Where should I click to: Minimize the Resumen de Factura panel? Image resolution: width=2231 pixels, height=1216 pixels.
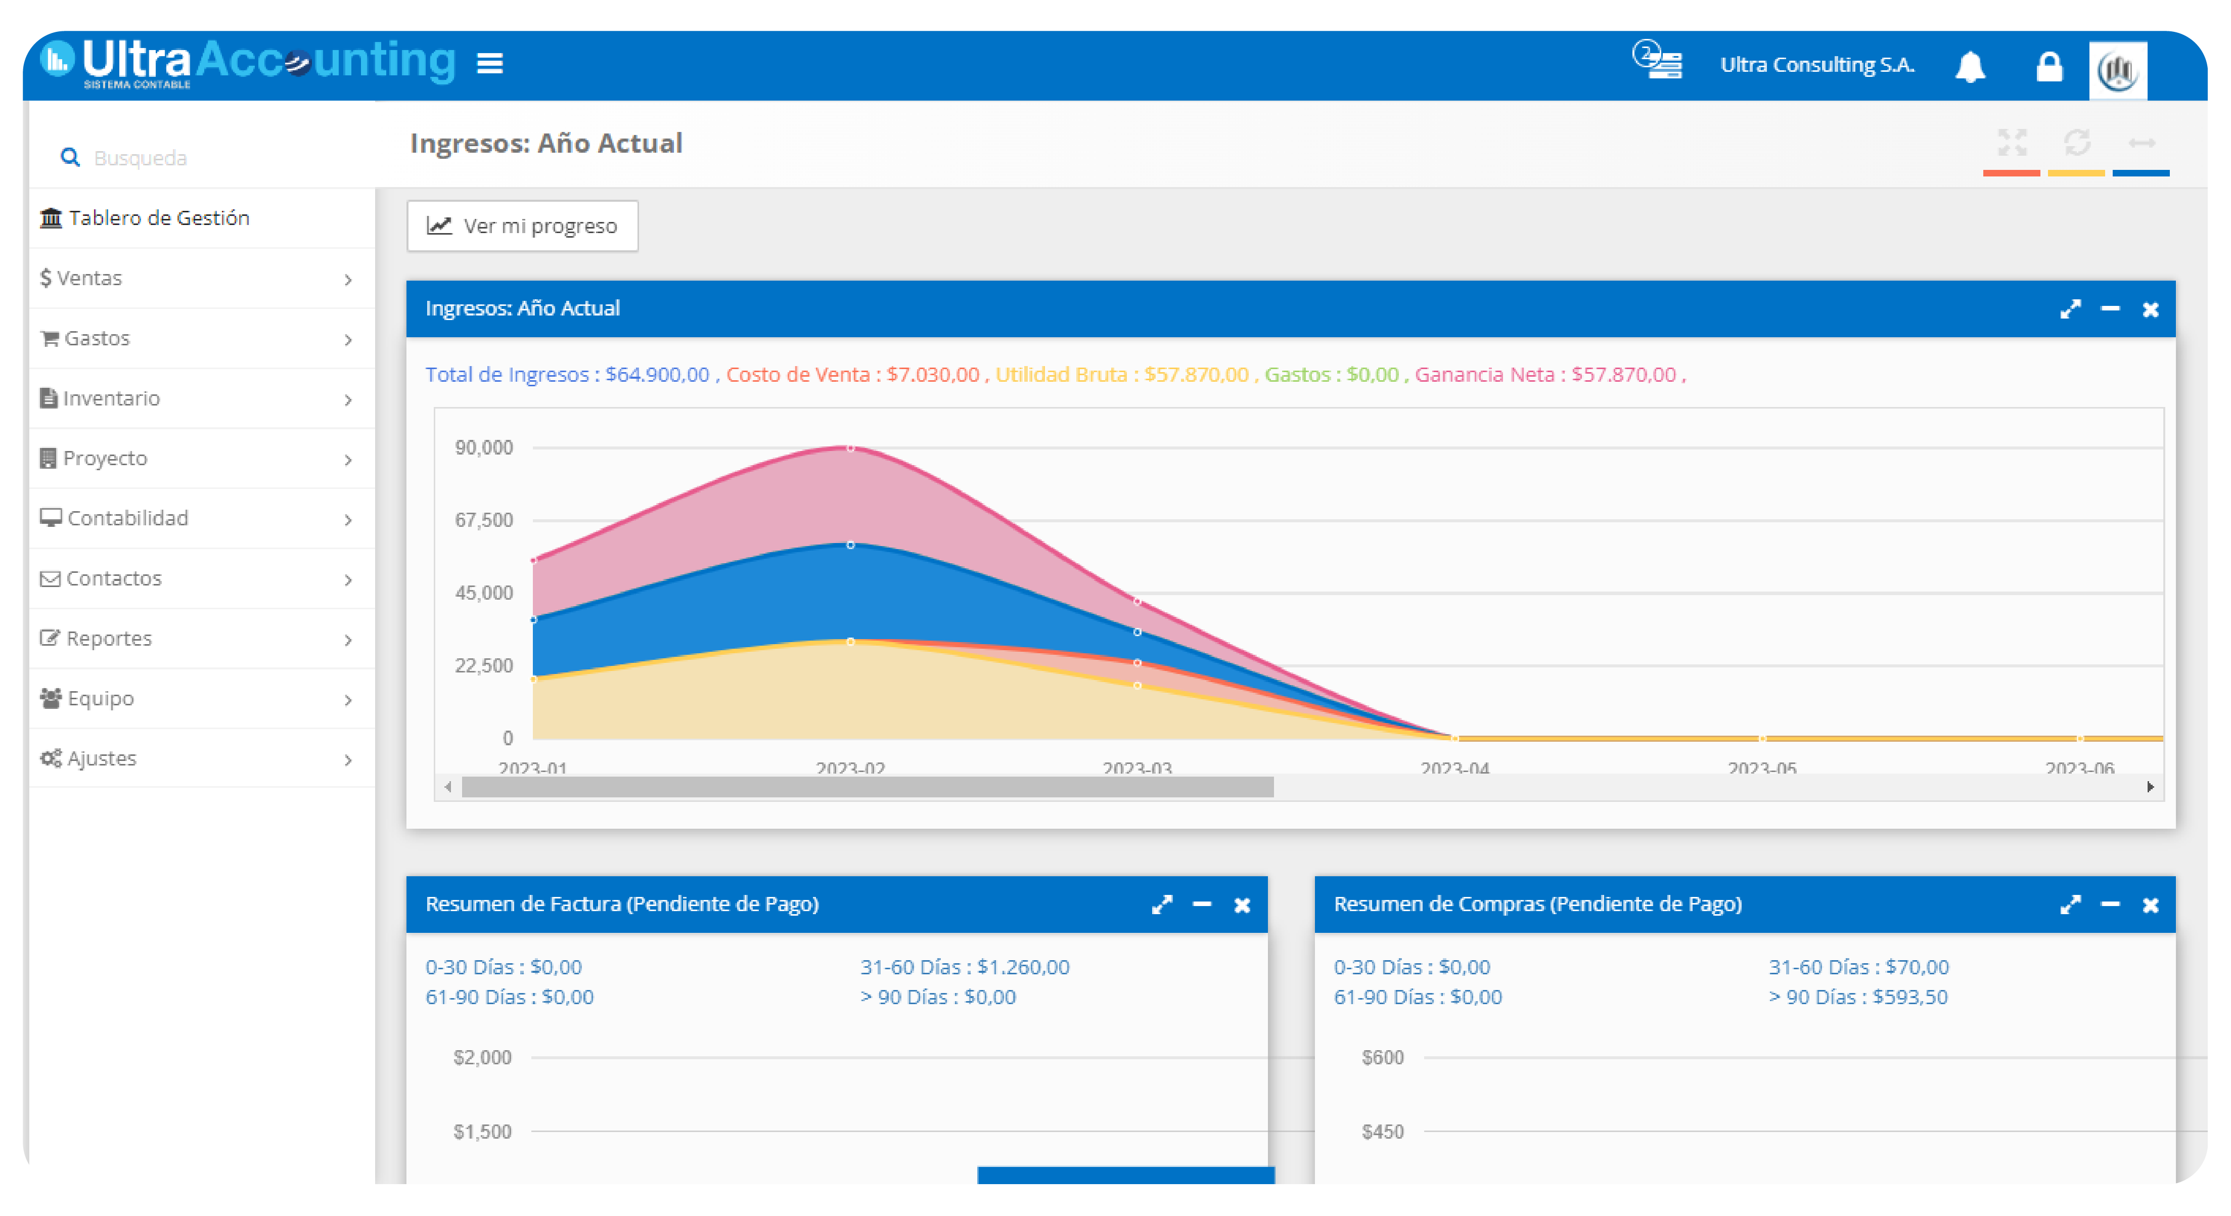click(1201, 905)
